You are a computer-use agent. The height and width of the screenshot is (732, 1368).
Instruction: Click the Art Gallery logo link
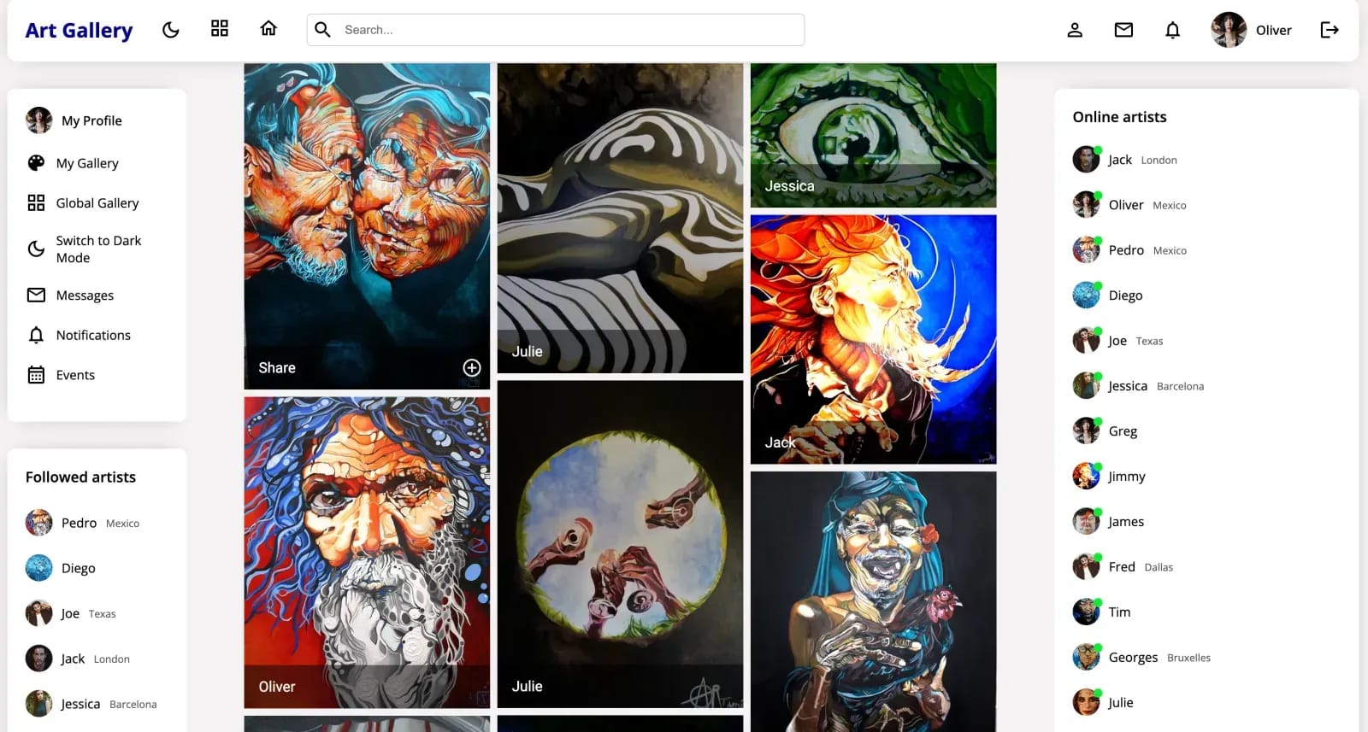79,30
